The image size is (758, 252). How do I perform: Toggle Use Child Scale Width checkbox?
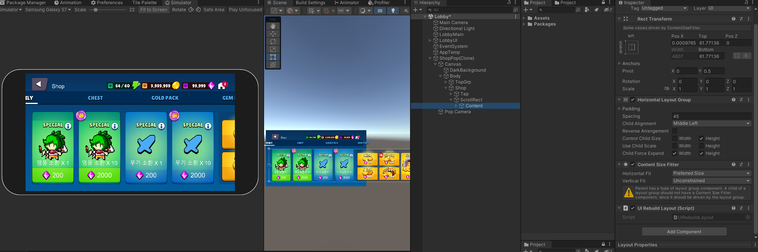click(675, 146)
